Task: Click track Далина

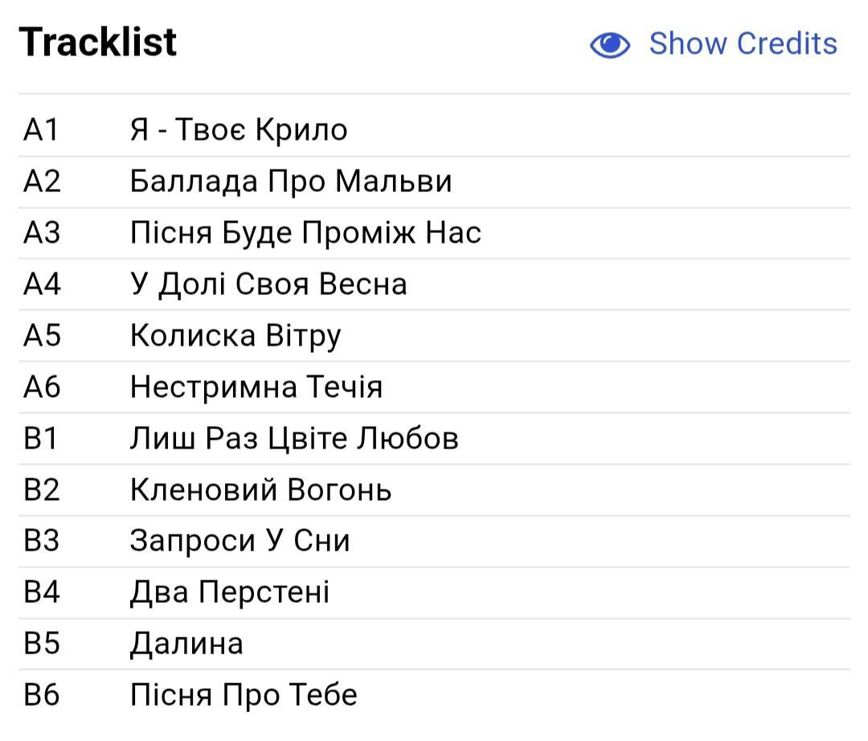Action: [x=186, y=644]
